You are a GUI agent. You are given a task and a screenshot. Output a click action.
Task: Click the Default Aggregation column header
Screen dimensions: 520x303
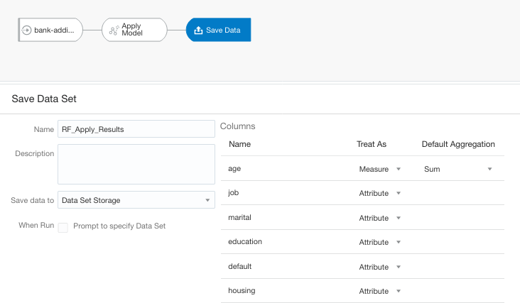(x=457, y=144)
